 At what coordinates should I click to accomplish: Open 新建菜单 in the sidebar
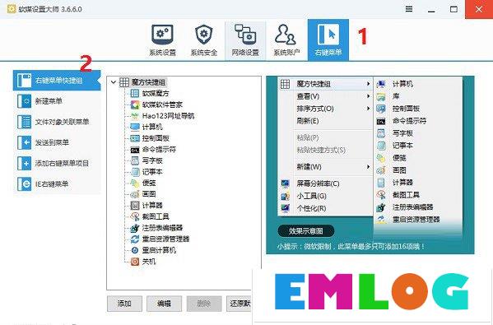57,101
